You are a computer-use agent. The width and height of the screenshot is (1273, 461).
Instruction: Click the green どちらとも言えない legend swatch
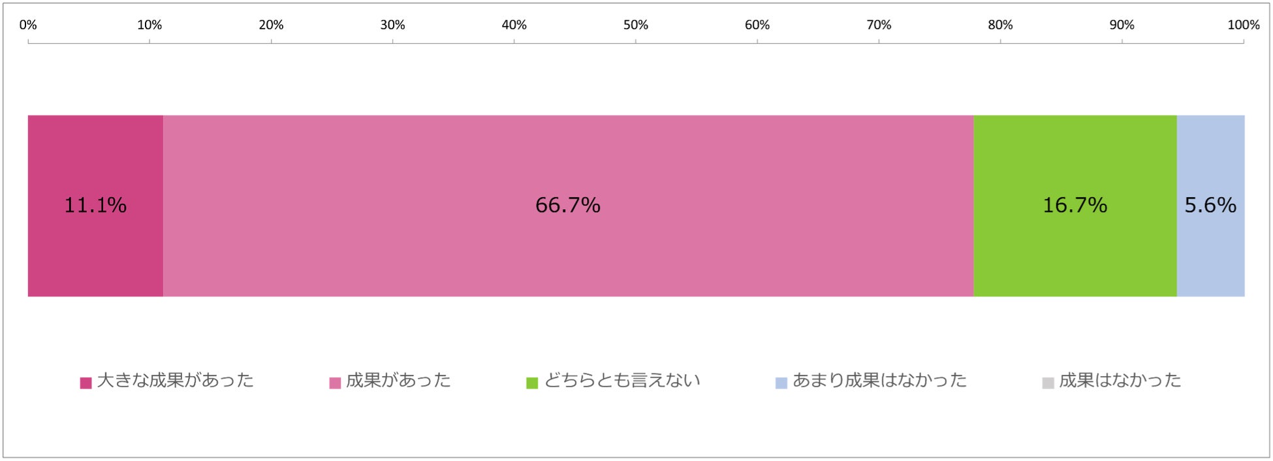532,383
